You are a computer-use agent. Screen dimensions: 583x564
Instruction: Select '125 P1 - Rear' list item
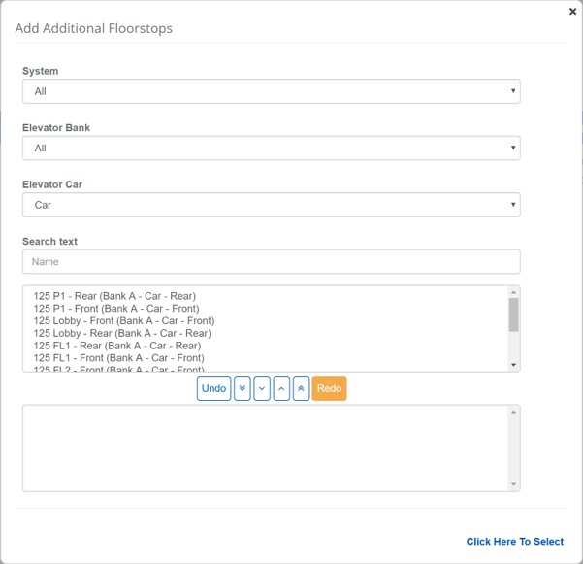tap(114, 296)
